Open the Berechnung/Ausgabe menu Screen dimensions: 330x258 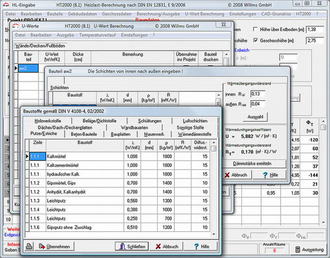click(x=158, y=14)
